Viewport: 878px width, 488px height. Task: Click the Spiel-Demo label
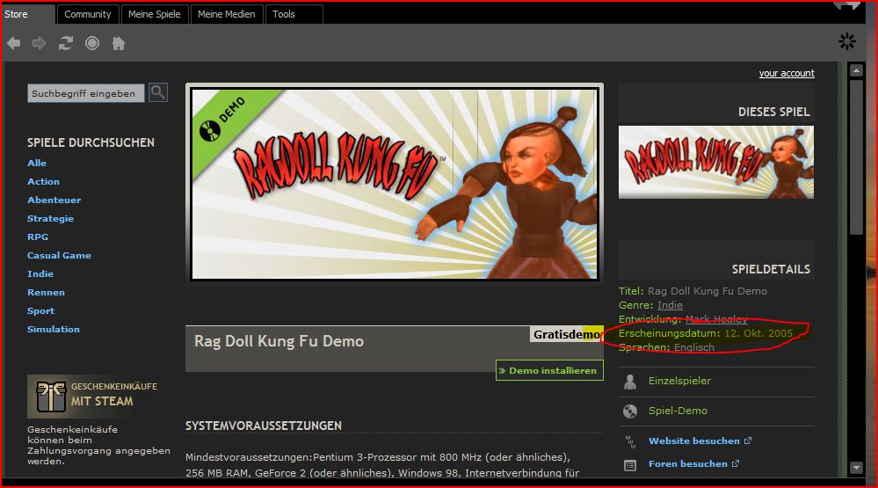[x=678, y=411]
